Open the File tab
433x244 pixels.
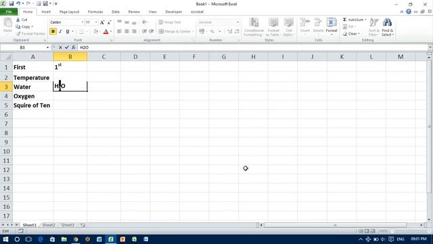click(9, 12)
